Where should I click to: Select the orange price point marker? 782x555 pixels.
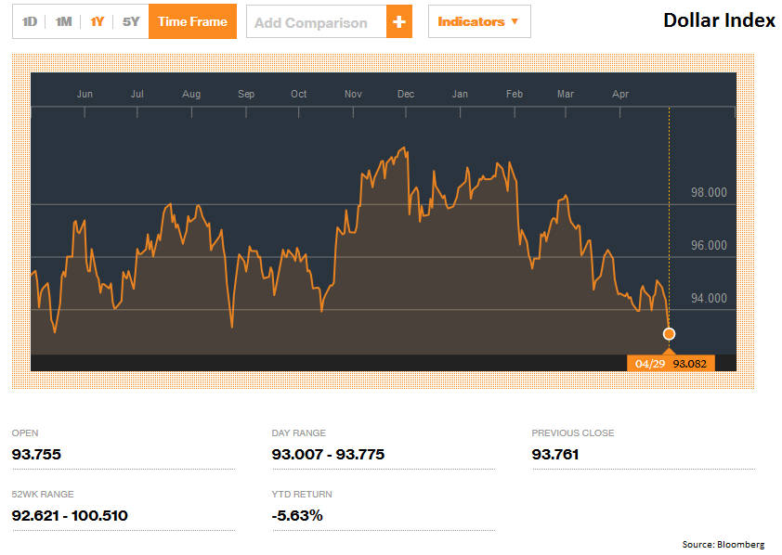coord(669,333)
